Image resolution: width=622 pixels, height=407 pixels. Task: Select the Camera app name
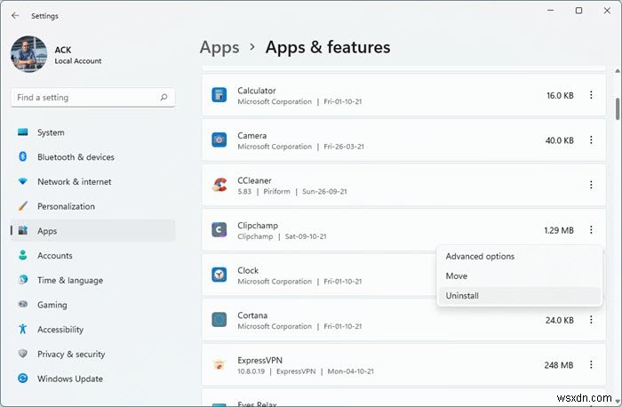click(251, 136)
